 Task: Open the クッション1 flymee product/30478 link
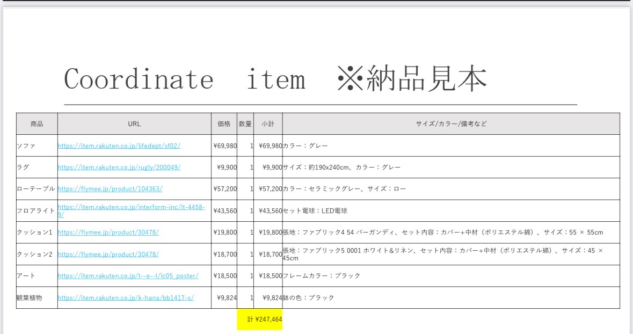[x=108, y=233]
